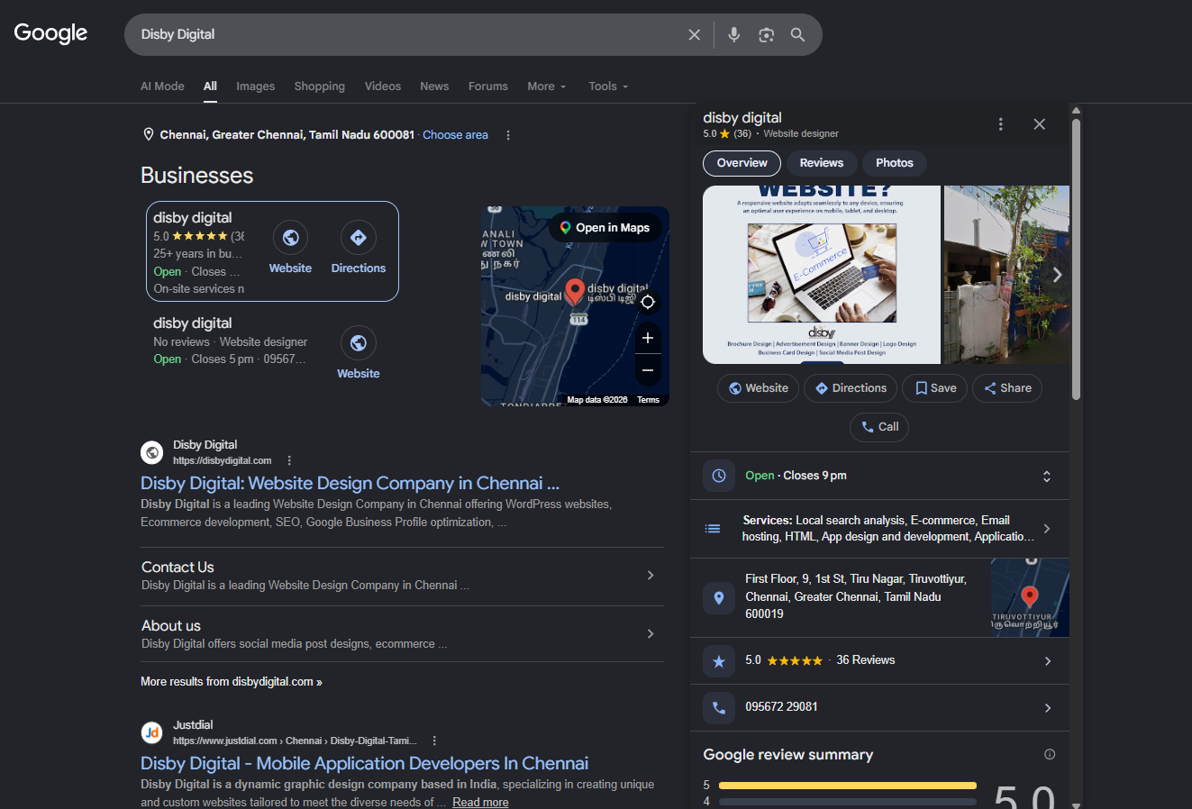Zoom out on the map
This screenshot has width=1192, height=809.
point(648,370)
